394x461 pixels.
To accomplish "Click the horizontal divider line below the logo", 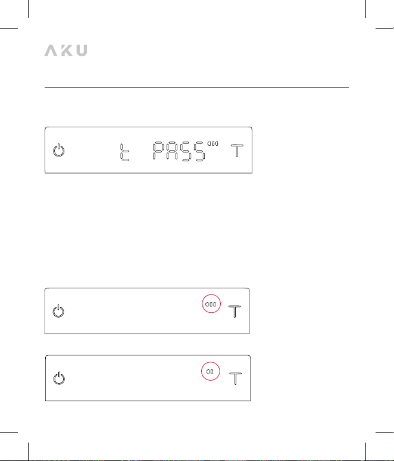I will click(x=196, y=87).
